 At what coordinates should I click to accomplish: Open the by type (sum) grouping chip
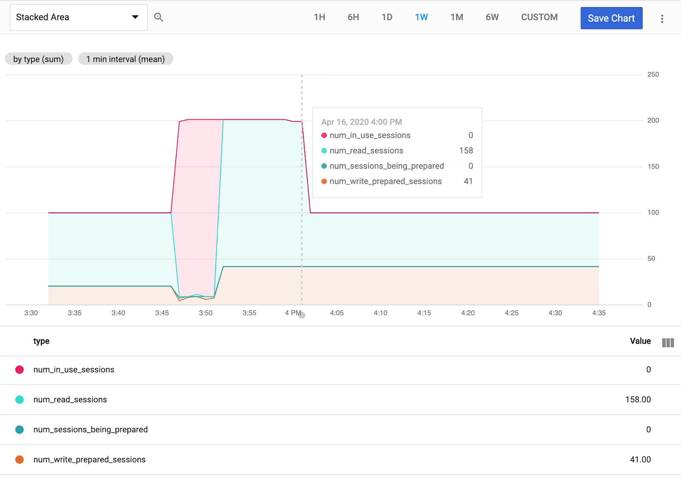[38, 59]
